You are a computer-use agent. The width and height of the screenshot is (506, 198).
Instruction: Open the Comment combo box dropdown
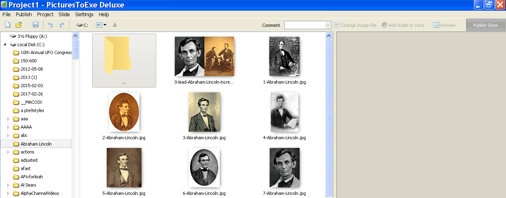click(328, 25)
